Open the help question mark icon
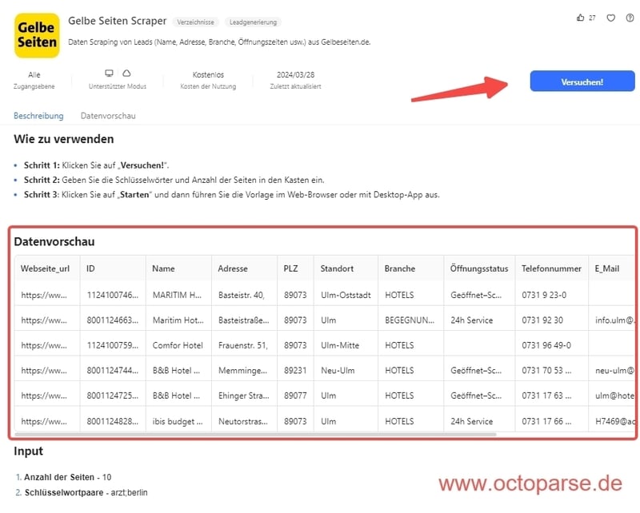Viewport: 640px width, 513px height. click(x=630, y=18)
